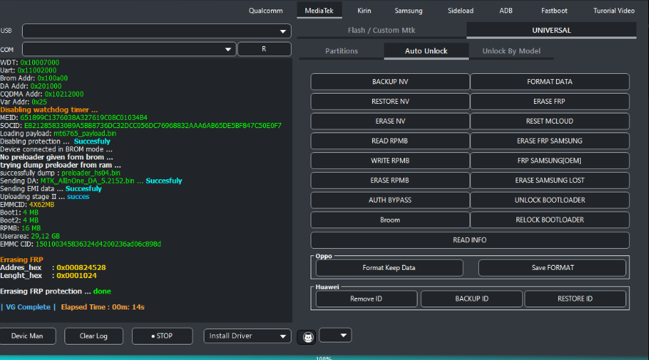The height and width of the screenshot is (360, 649).
Task: Click READ RPMB button
Action: [x=390, y=141]
